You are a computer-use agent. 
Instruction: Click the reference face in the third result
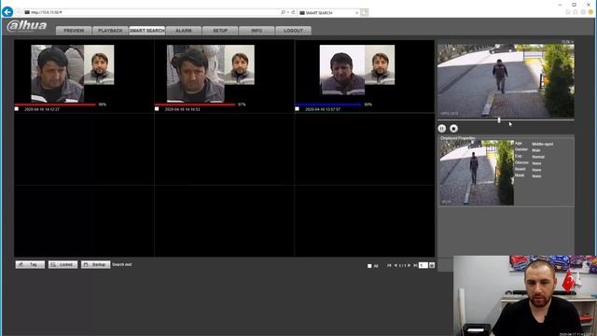[380, 64]
